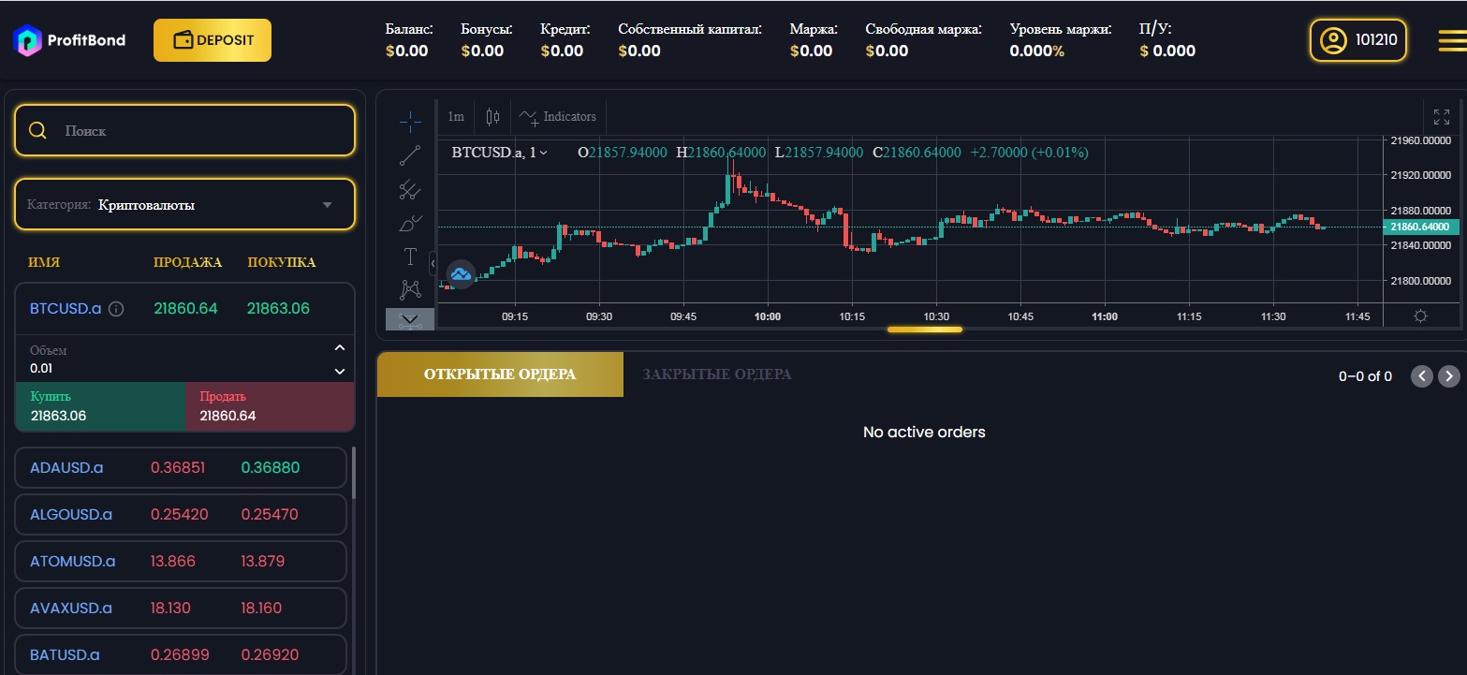Viewport: 1467px width, 675px height.
Task: Open the Категория Криптовалюты dropdown
Action: coord(184,204)
